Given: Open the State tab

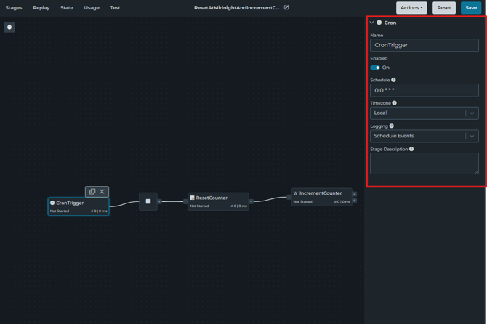Looking at the screenshot, I should pyautogui.click(x=67, y=8).
